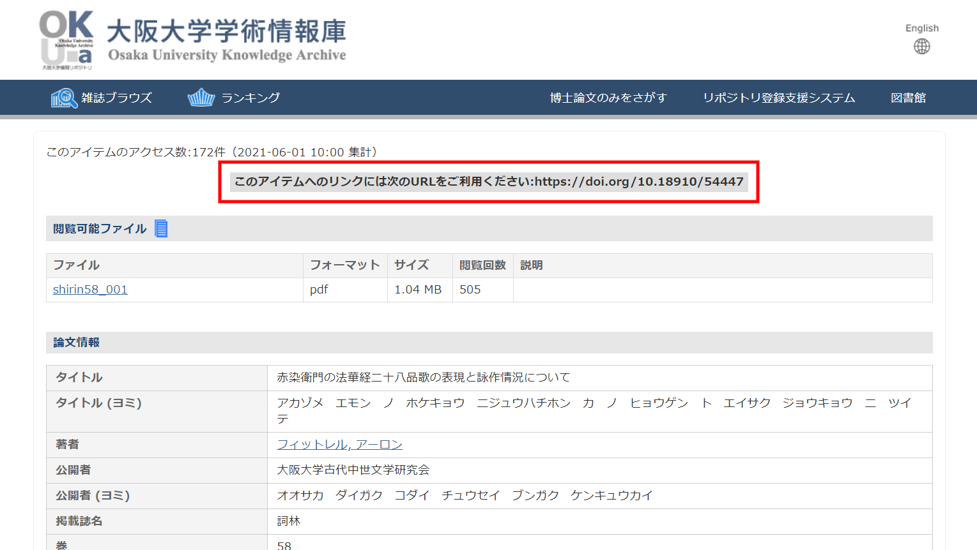Image resolution: width=977 pixels, height=550 pixels.
Task: Open the shirin58_001 file link
Action: (90, 290)
